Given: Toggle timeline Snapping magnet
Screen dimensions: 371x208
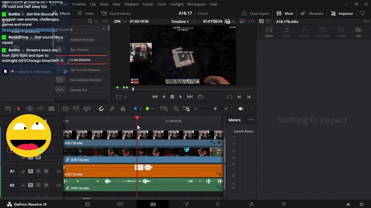Looking at the screenshot, I should point(101,109).
